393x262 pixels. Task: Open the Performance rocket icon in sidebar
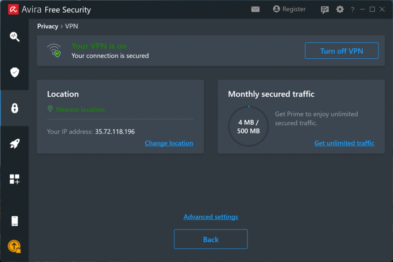click(15, 143)
